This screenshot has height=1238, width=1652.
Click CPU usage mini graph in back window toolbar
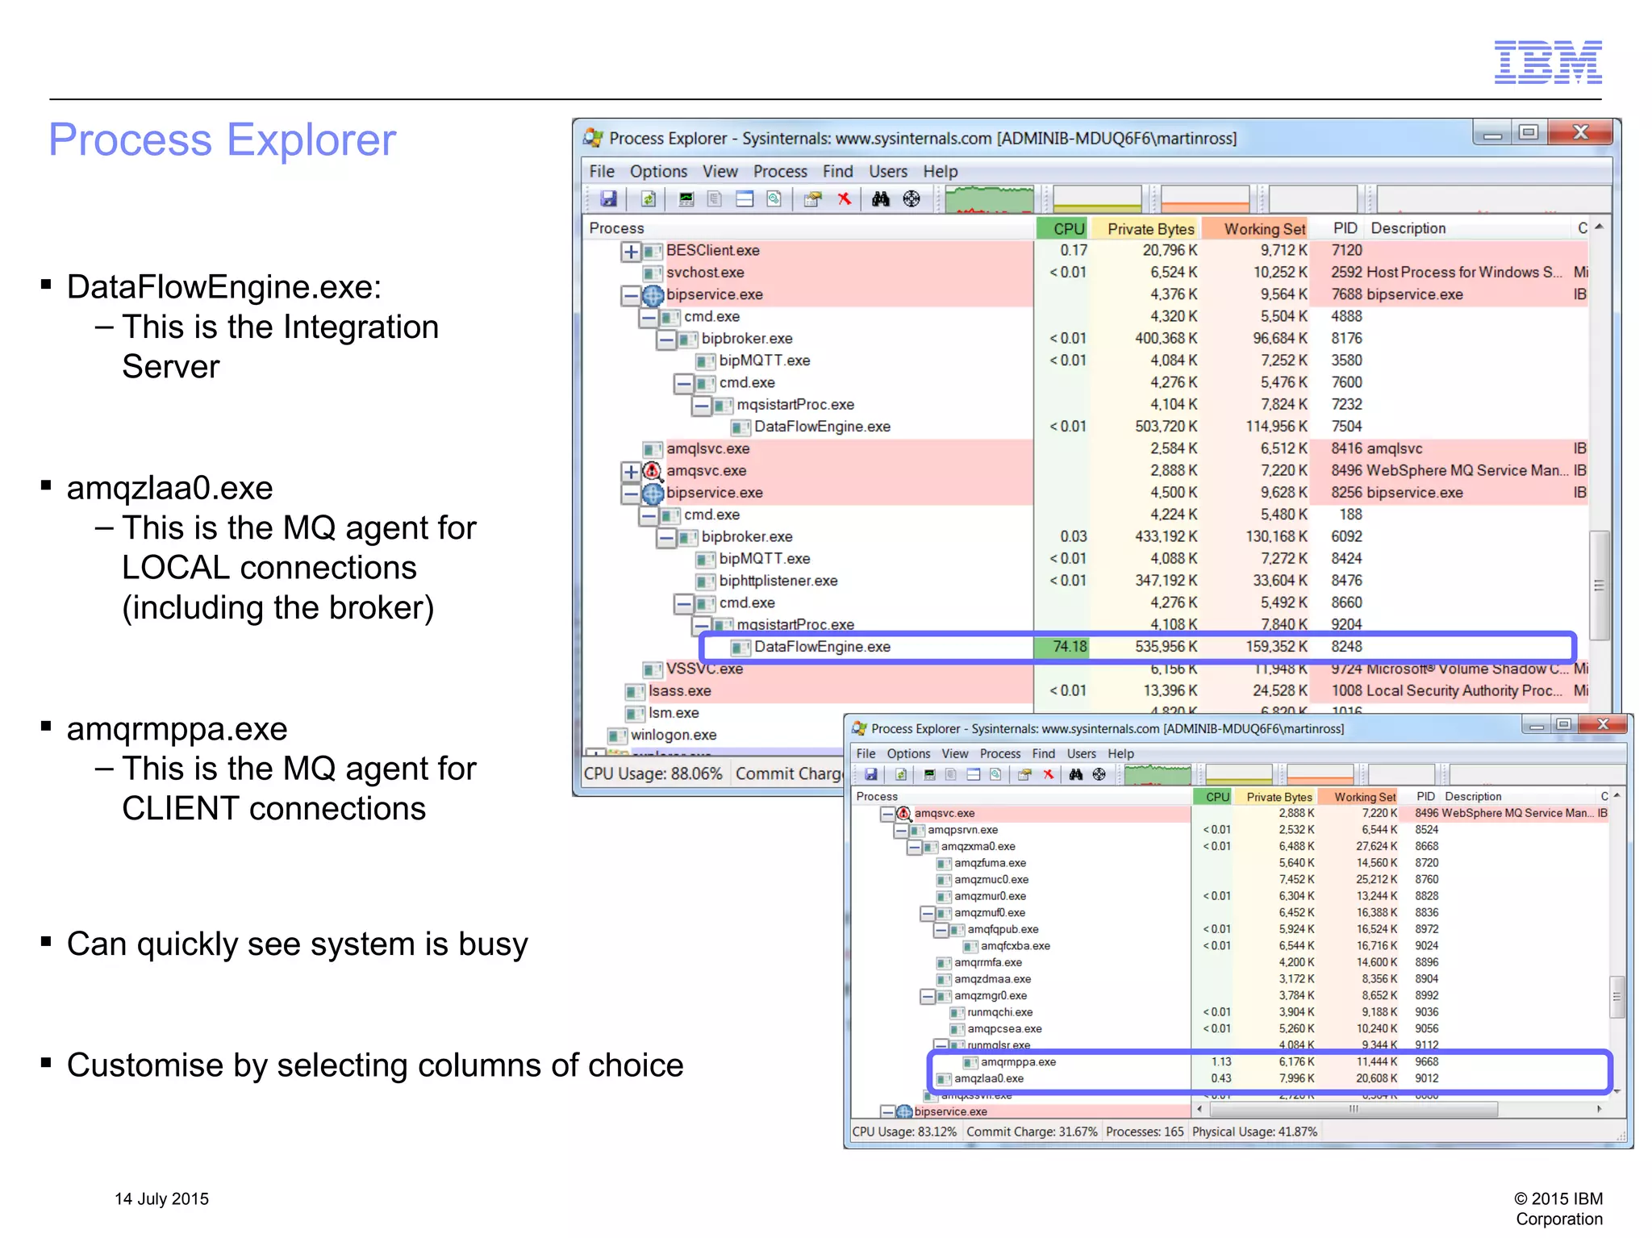point(990,199)
